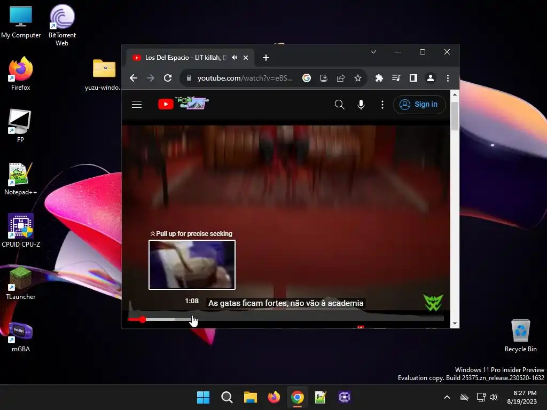Launch Firefox from the desktop
Viewport: 547px width, 410px height.
21,74
